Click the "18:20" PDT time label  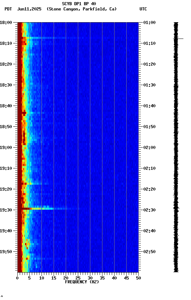(x=6, y=64)
